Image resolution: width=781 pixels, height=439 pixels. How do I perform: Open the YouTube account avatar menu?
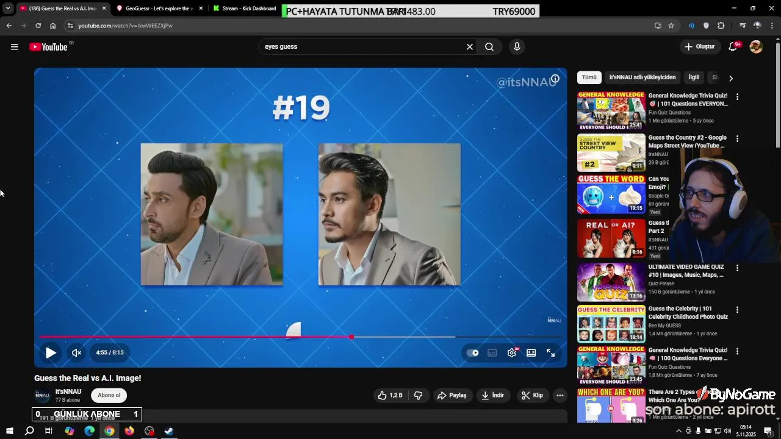756,47
